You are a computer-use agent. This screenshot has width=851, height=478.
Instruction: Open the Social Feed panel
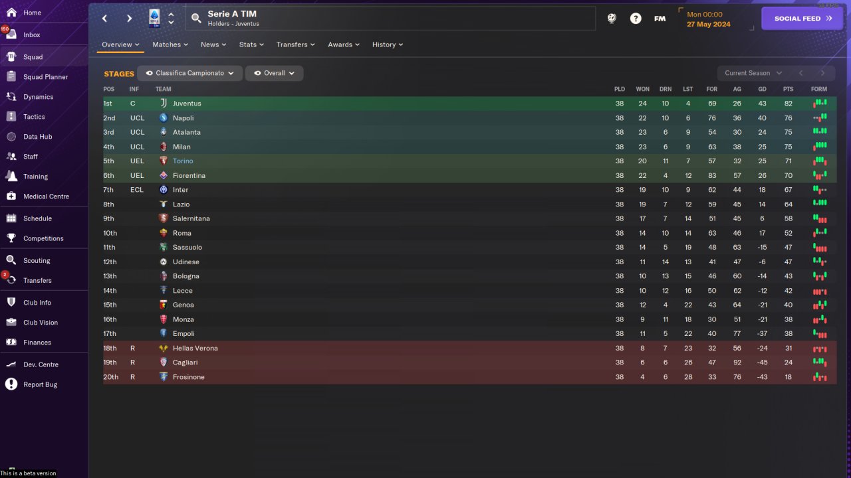point(803,19)
